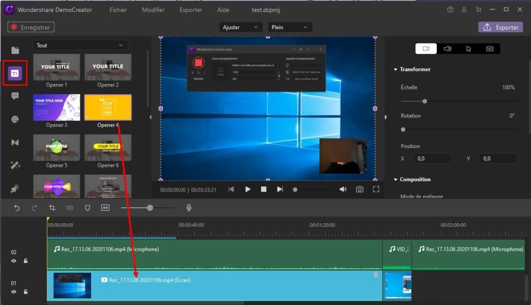
Task: Switch to the keyboard properties tab
Action: 490,49
